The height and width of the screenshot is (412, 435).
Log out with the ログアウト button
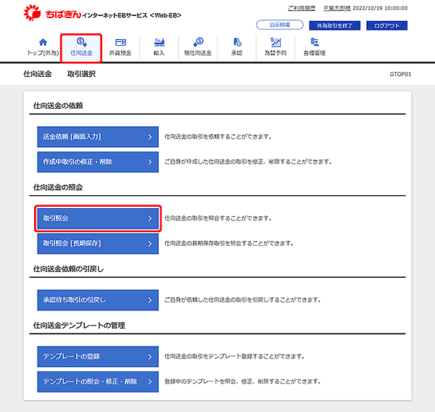click(386, 25)
